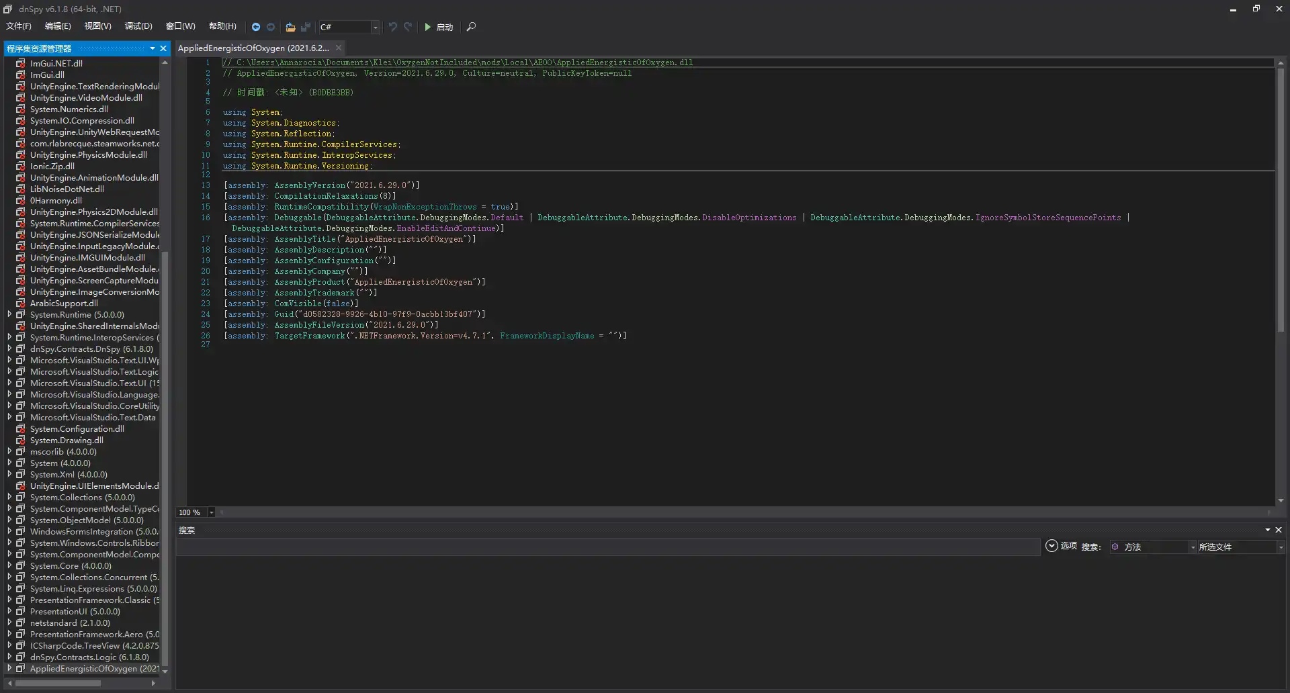Open the 文件(F) menu
Viewport: 1290px width, 693px height.
(x=18, y=26)
